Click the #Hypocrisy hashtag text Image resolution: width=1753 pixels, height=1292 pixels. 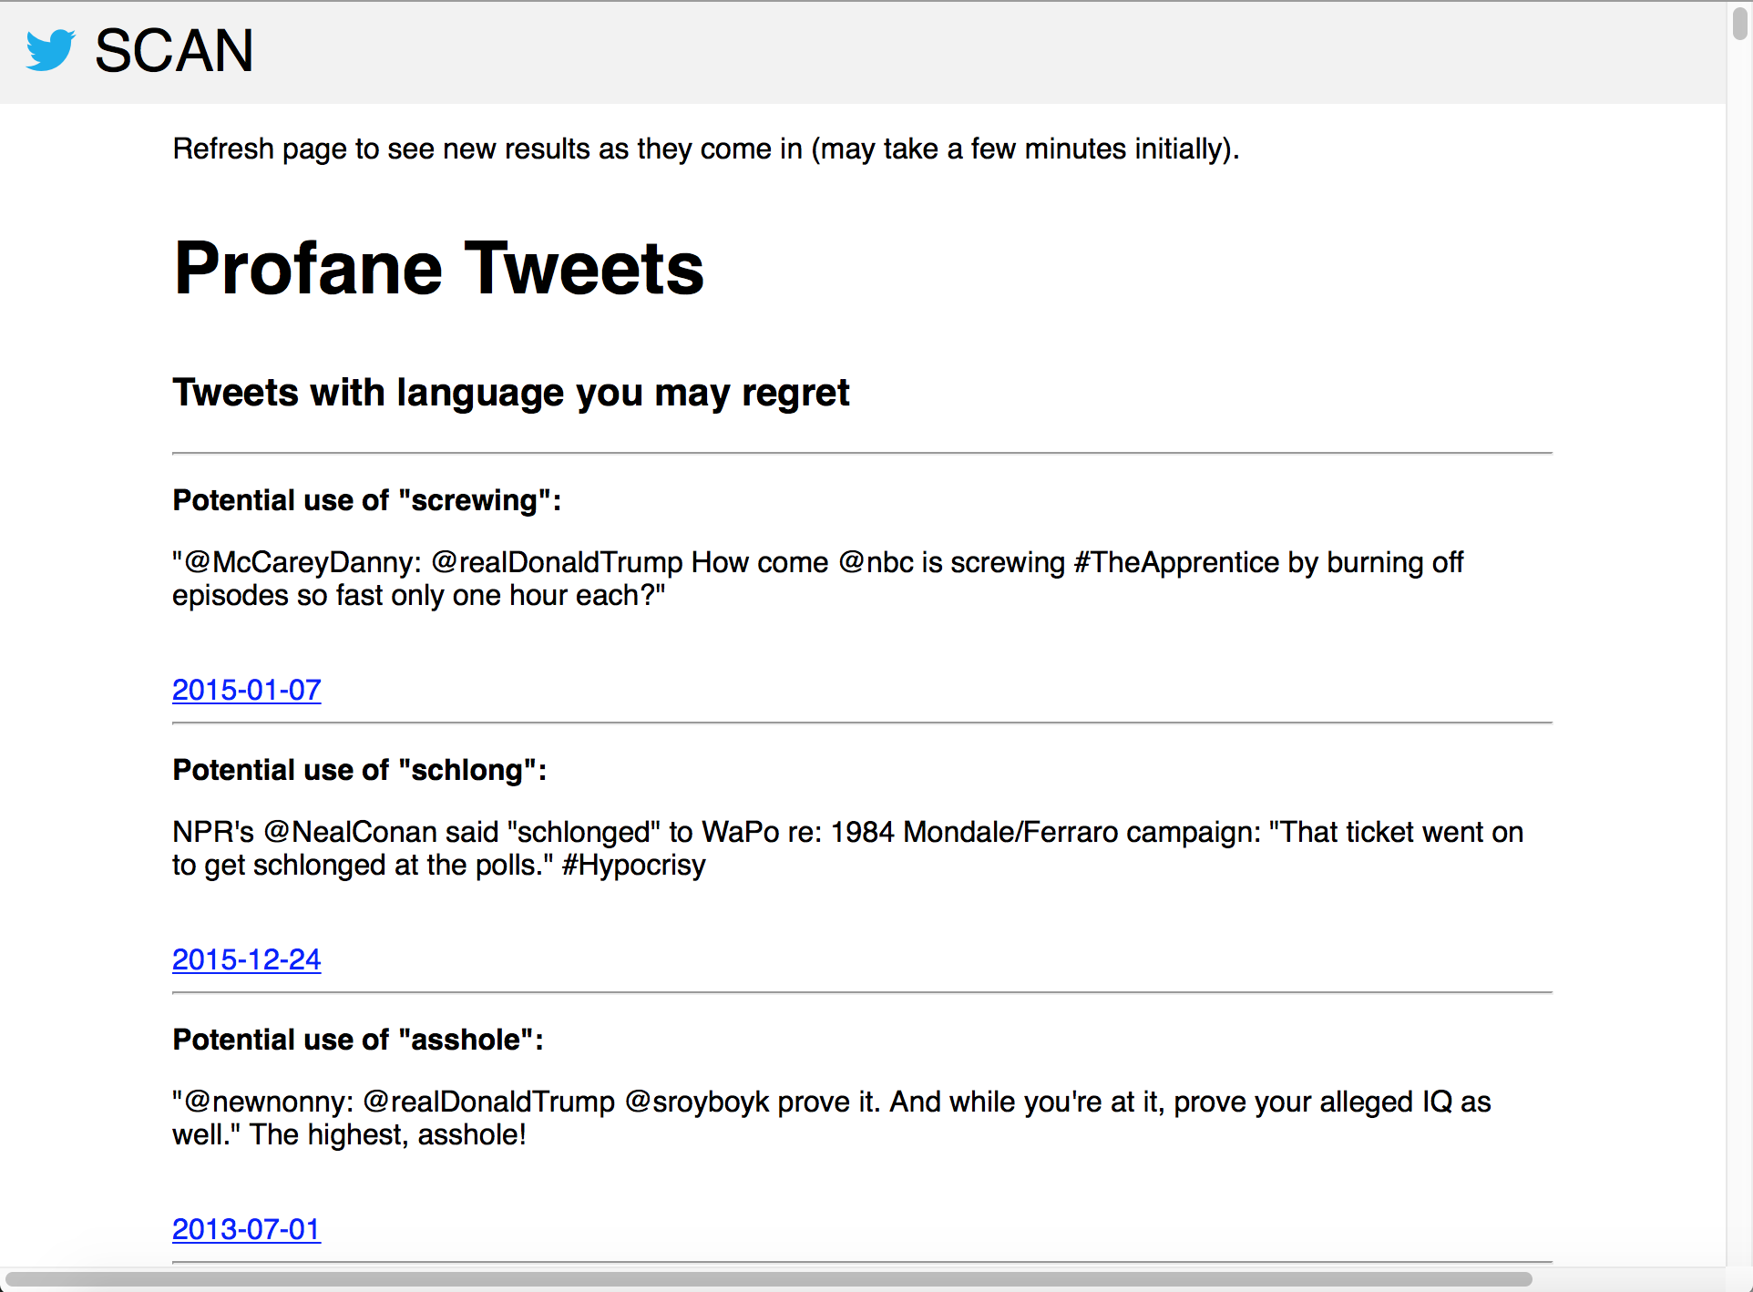[x=633, y=865]
